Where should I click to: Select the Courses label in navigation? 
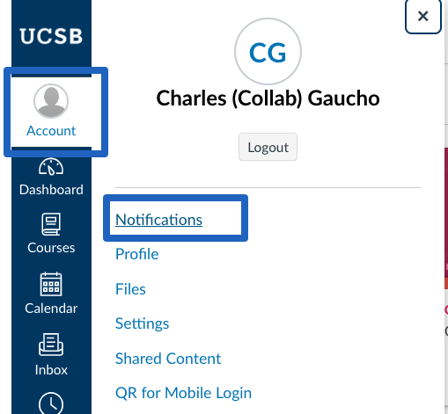point(51,248)
